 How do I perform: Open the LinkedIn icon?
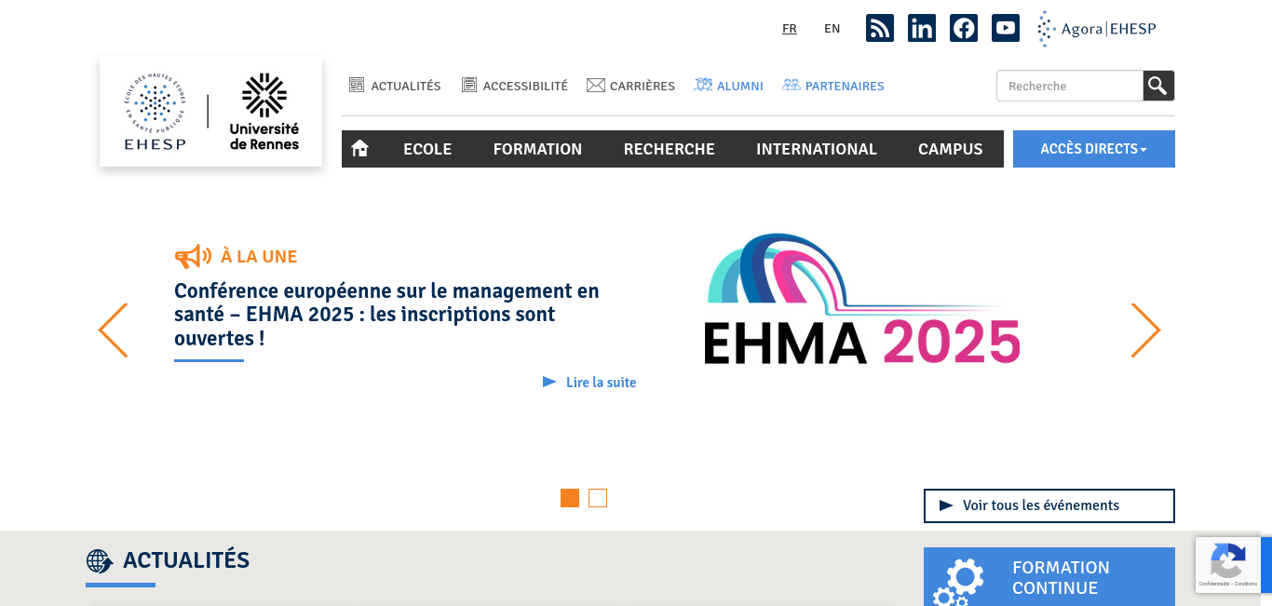click(x=922, y=28)
